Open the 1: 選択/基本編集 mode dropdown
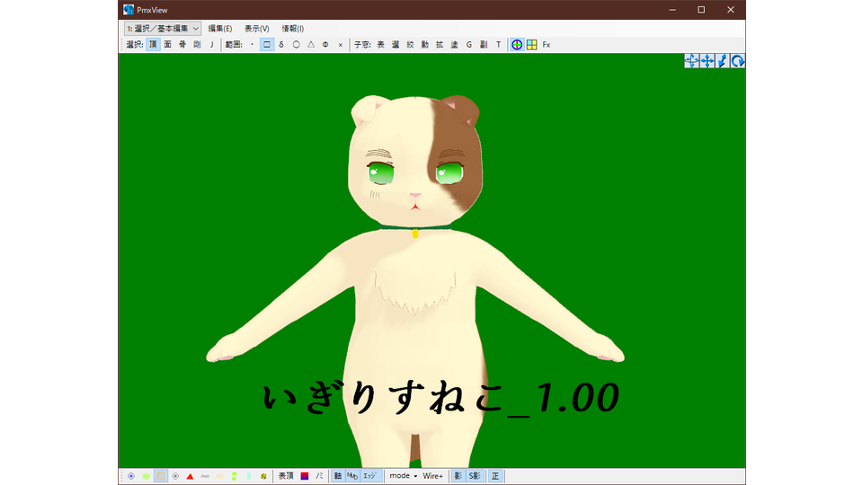Viewport: 863px width, 485px height. tap(163, 28)
